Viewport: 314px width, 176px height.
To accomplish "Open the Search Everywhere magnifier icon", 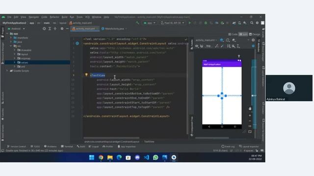I will (x=252, y=23).
